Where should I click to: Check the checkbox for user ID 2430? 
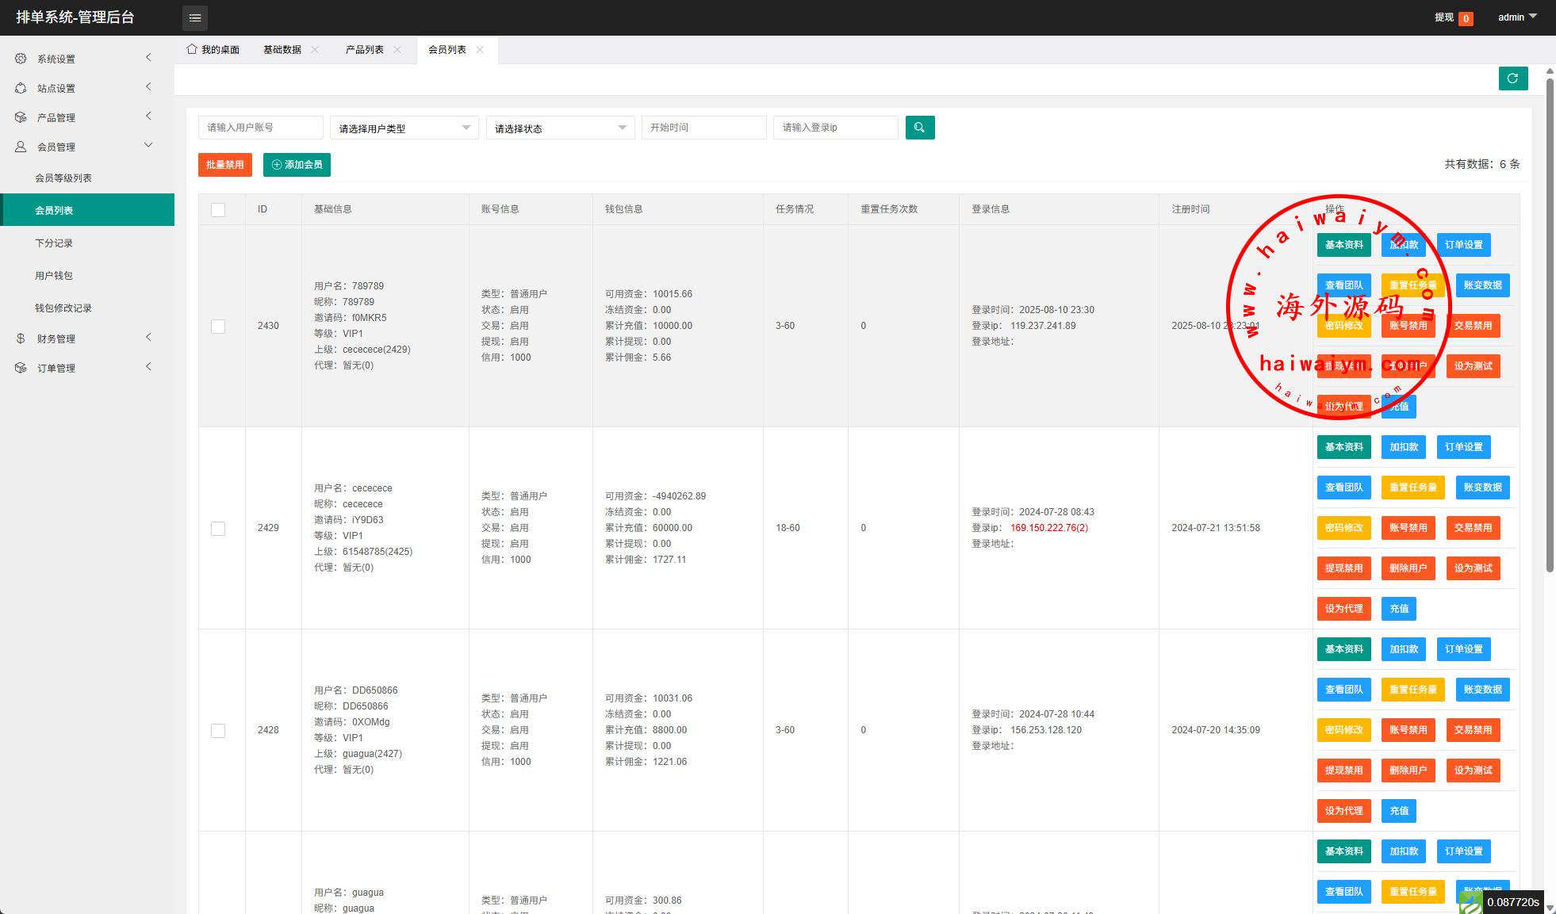tap(218, 327)
